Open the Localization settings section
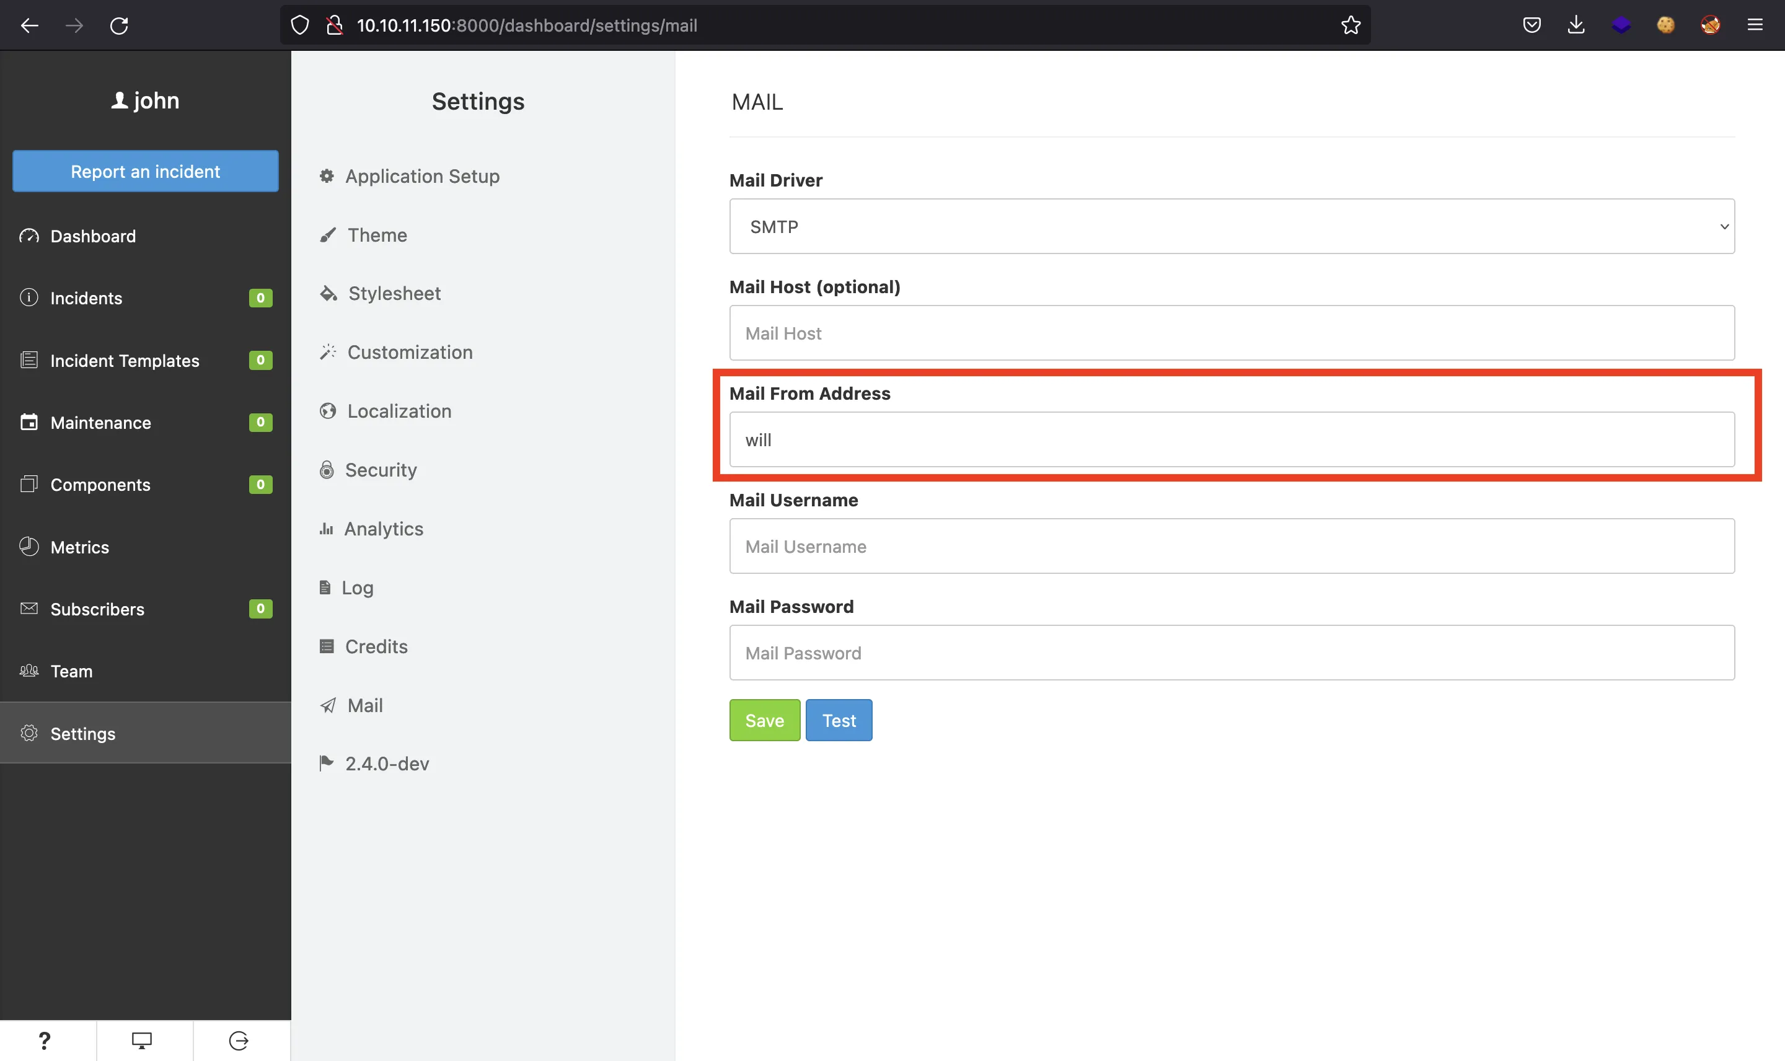The image size is (1785, 1061). 399,409
